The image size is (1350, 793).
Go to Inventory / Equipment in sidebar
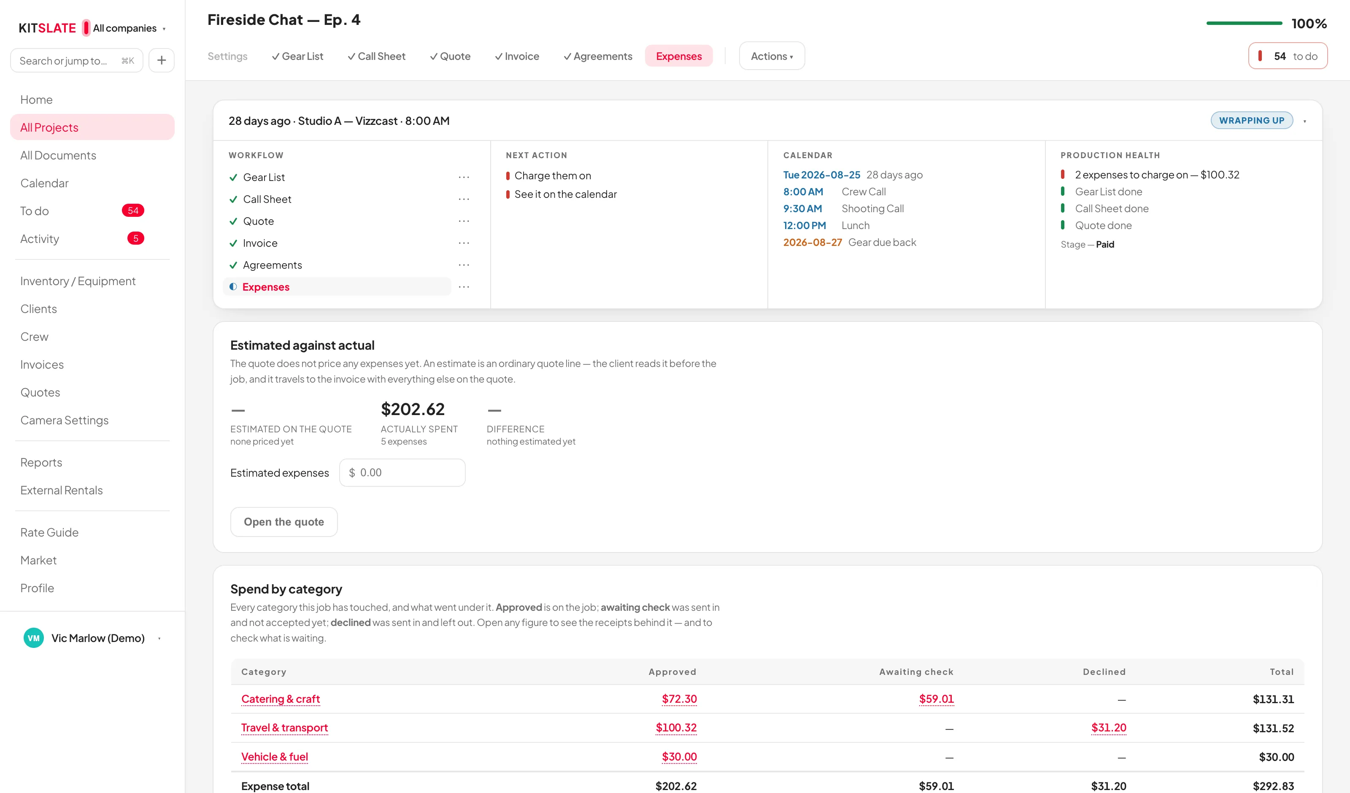[78, 281]
